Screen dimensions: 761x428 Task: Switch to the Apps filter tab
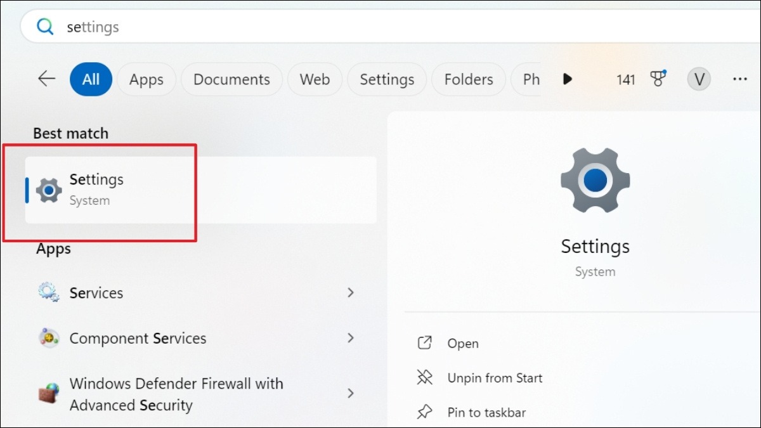click(x=146, y=79)
